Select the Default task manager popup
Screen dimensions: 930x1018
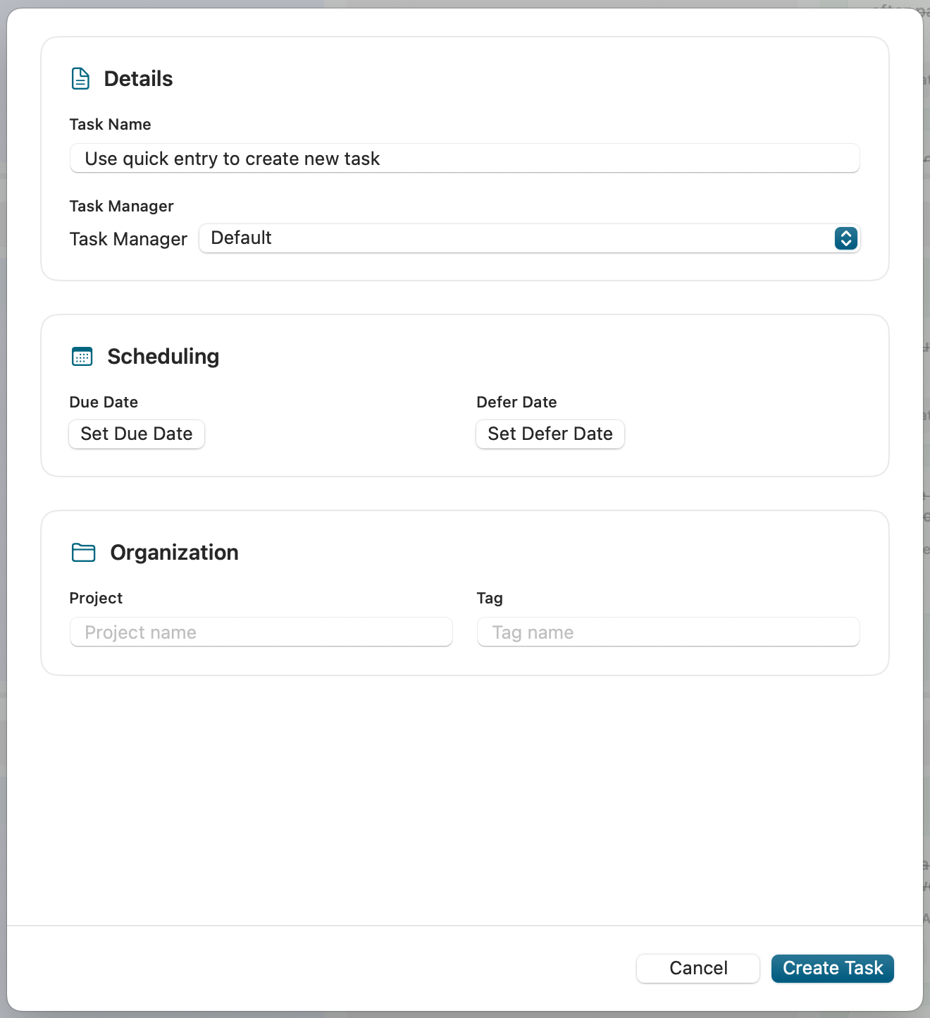[x=529, y=238]
